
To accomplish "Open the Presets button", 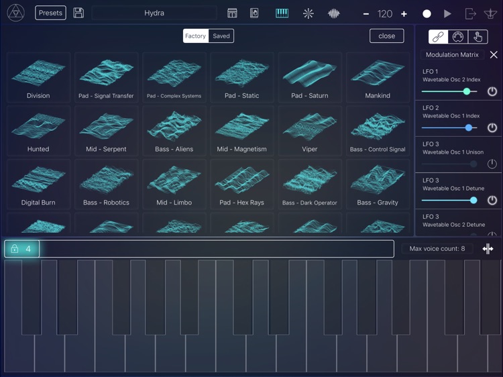I will (x=50, y=13).
